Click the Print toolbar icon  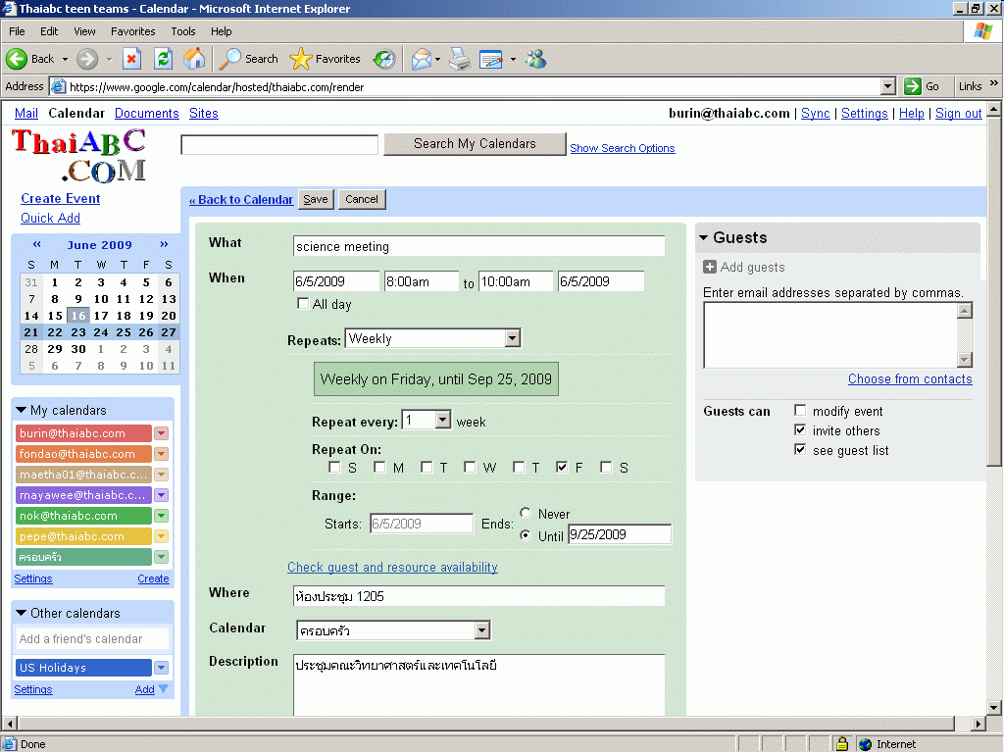click(459, 59)
